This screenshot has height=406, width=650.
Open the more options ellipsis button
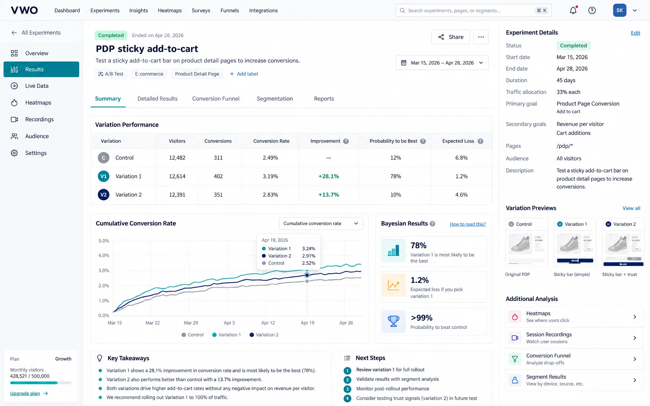tap(481, 37)
